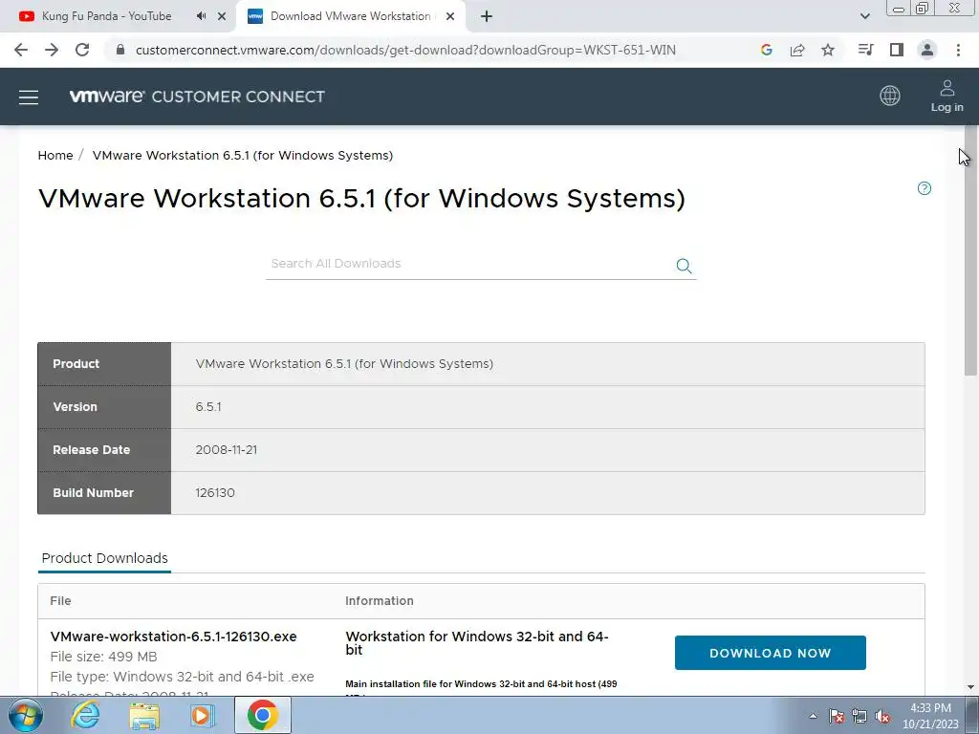This screenshot has height=734, width=979.
Task: Open Chrome's three-dot menu
Action: pos(958,50)
